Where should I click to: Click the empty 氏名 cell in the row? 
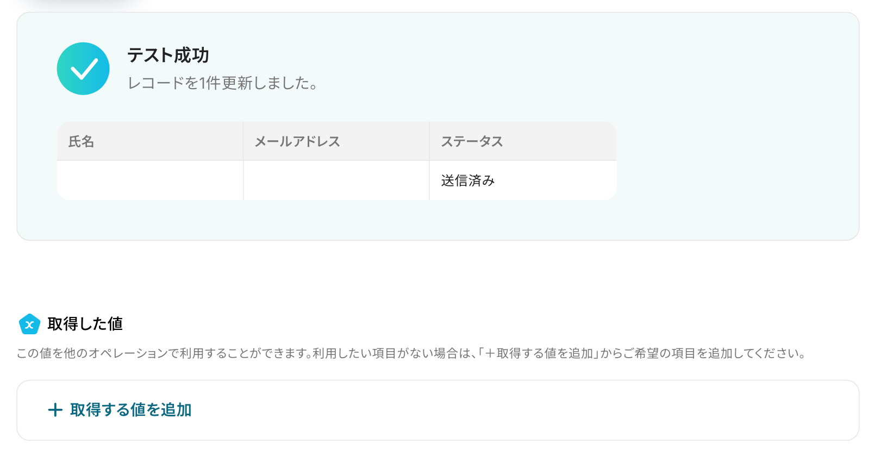[150, 180]
